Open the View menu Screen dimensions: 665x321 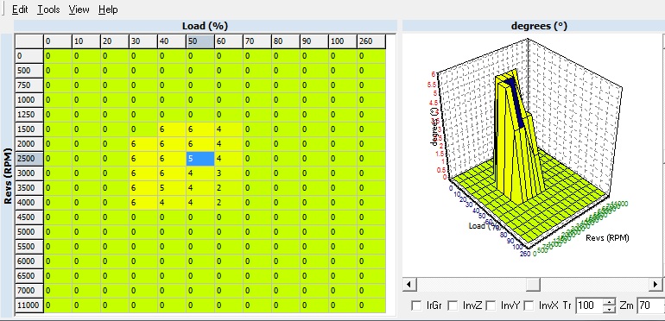[79, 9]
